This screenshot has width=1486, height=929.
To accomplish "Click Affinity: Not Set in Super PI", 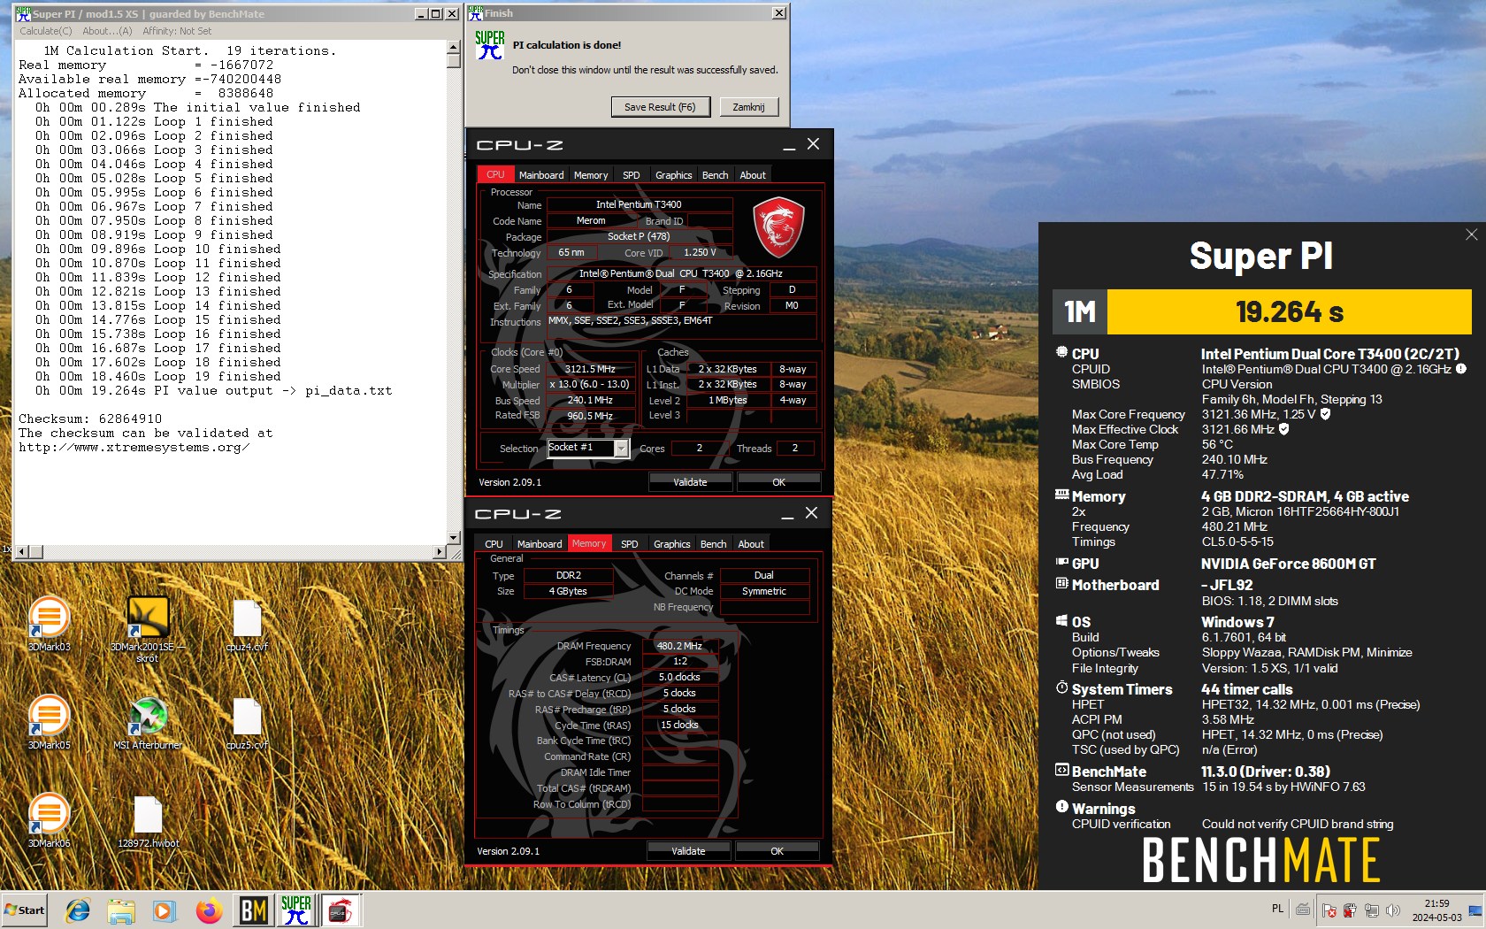I will click(177, 31).
